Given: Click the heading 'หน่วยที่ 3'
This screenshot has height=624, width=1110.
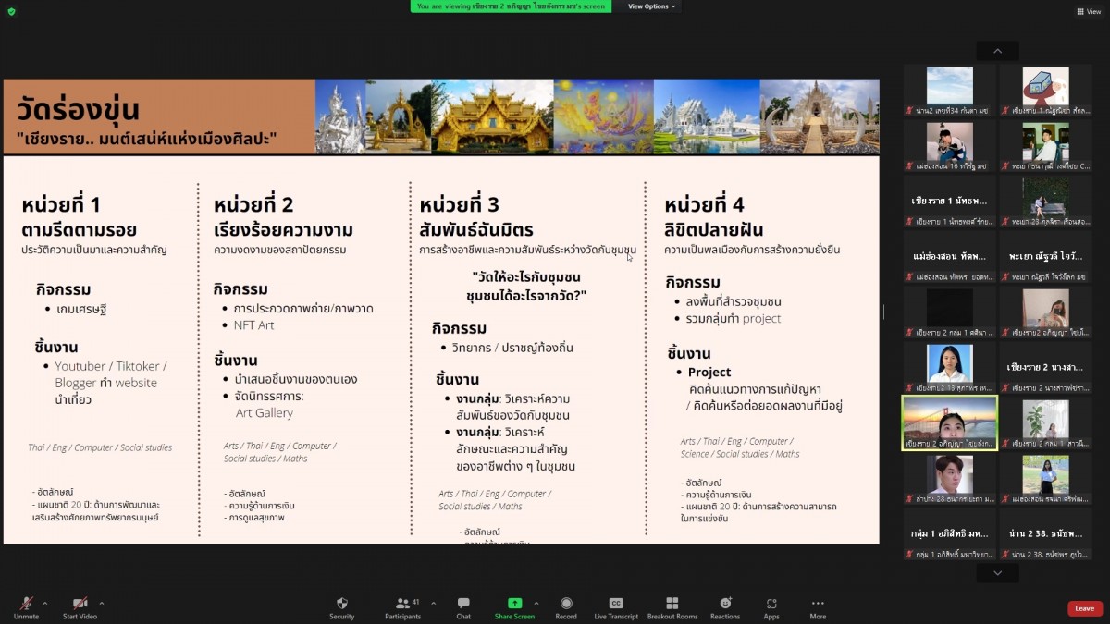Looking at the screenshot, I should [x=460, y=204].
